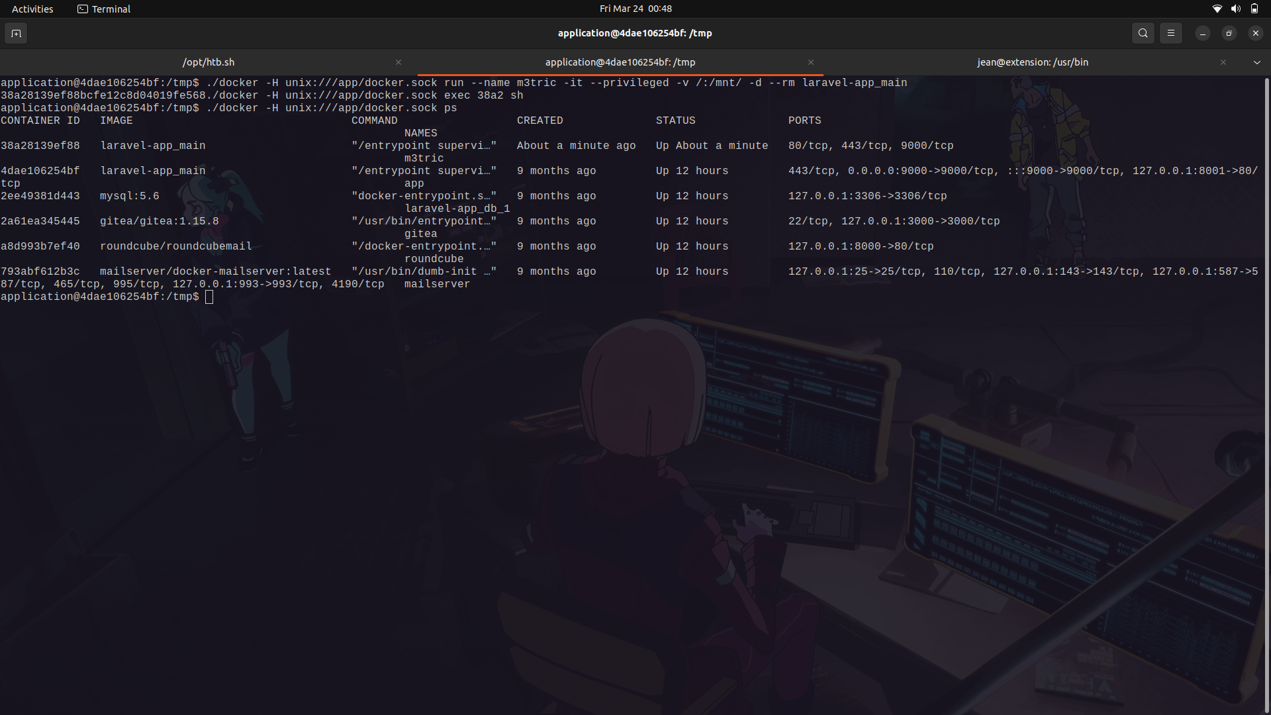Expand the tab list chevron
Image resolution: width=1271 pixels, height=715 pixels.
(1256, 62)
